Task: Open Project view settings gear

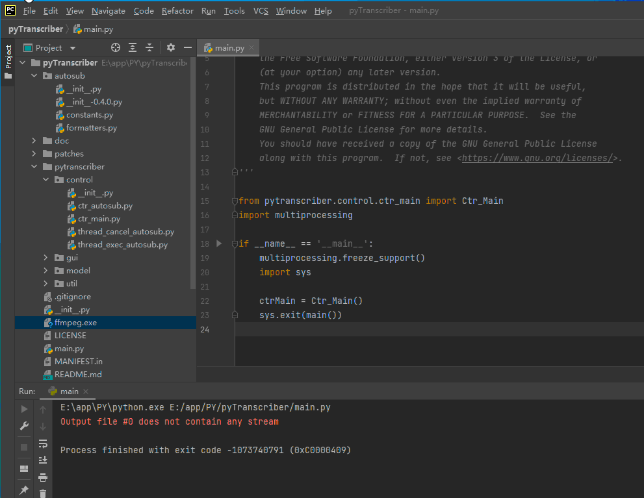Action: click(x=170, y=47)
